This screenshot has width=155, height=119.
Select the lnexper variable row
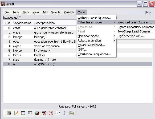tap(77, 51)
